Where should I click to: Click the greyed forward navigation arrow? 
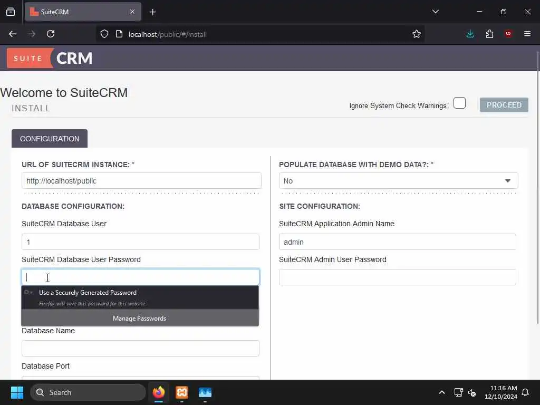(32, 34)
